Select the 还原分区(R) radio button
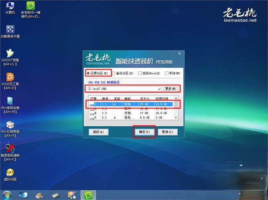The image size is (268, 200). click(88, 73)
